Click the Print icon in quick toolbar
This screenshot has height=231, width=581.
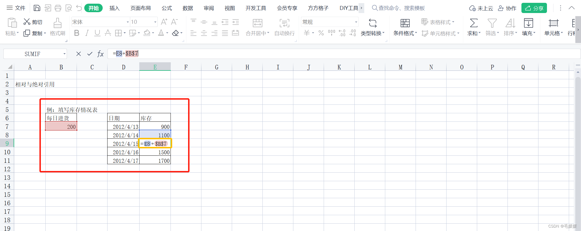(58, 8)
